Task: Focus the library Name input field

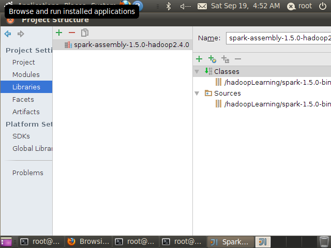Action: click(278, 38)
